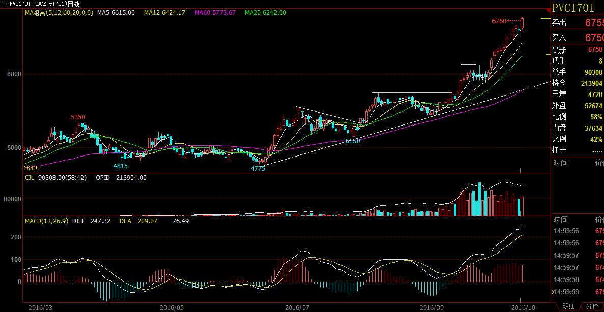The image size is (604, 312).
Task: Click the 200 MACD axis label
Action: pyautogui.click(x=16, y=237)
